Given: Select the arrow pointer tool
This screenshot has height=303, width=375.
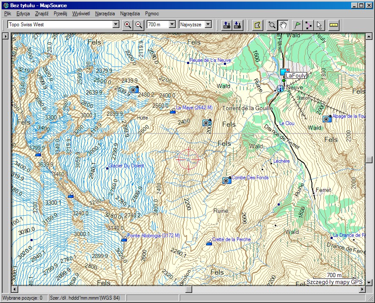Looking at the screenshot, I should [319, 25].
